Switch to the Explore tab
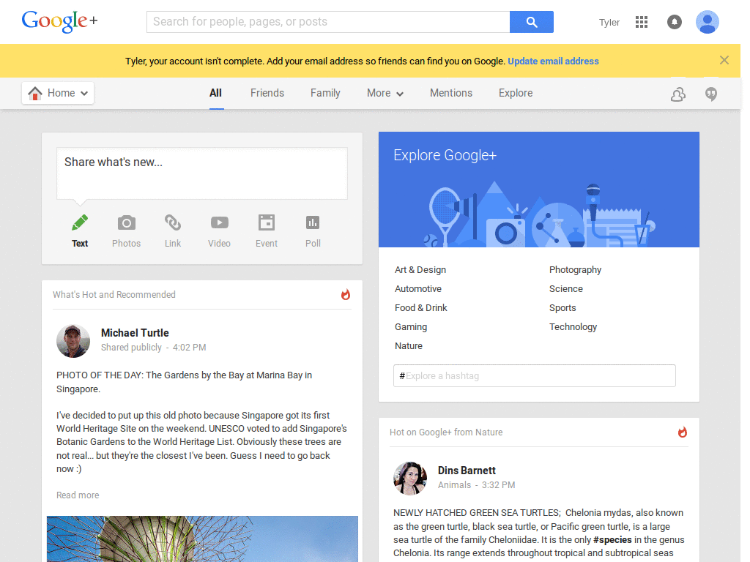The height and width of the screenshot is (562, 750). [516, 93]
